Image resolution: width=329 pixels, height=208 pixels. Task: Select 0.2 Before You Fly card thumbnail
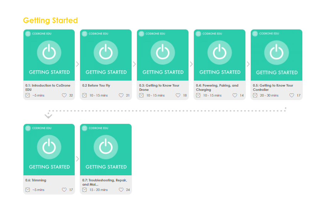(x=106, y=55)
